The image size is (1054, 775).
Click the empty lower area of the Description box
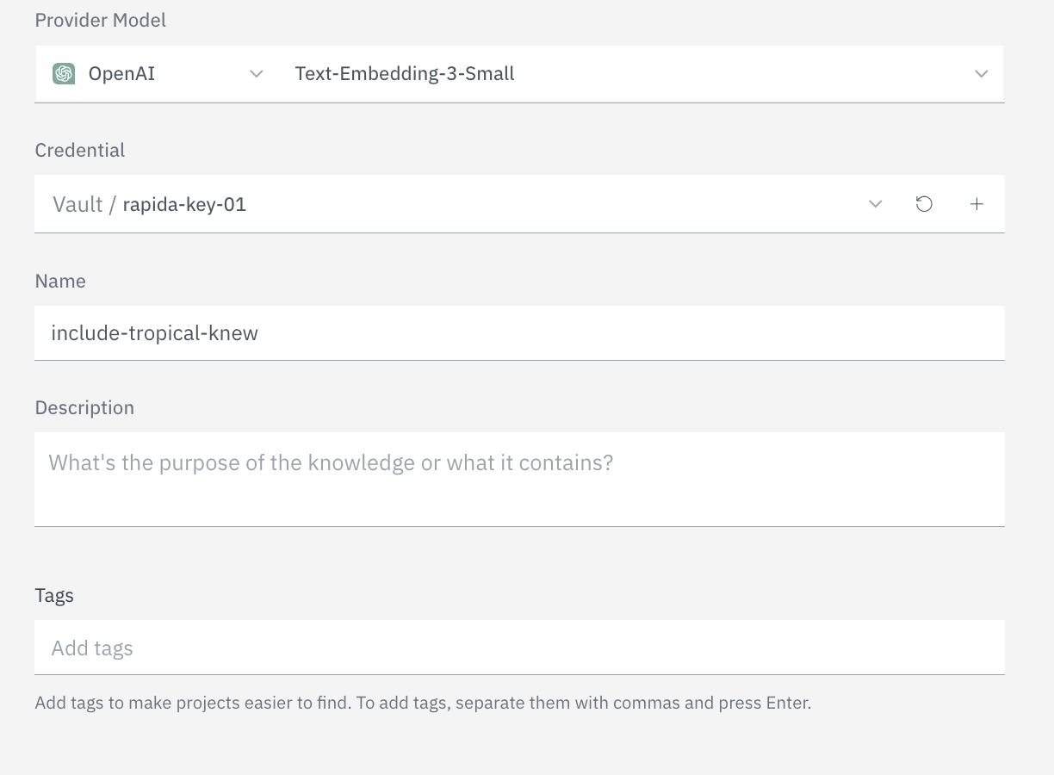517,504
